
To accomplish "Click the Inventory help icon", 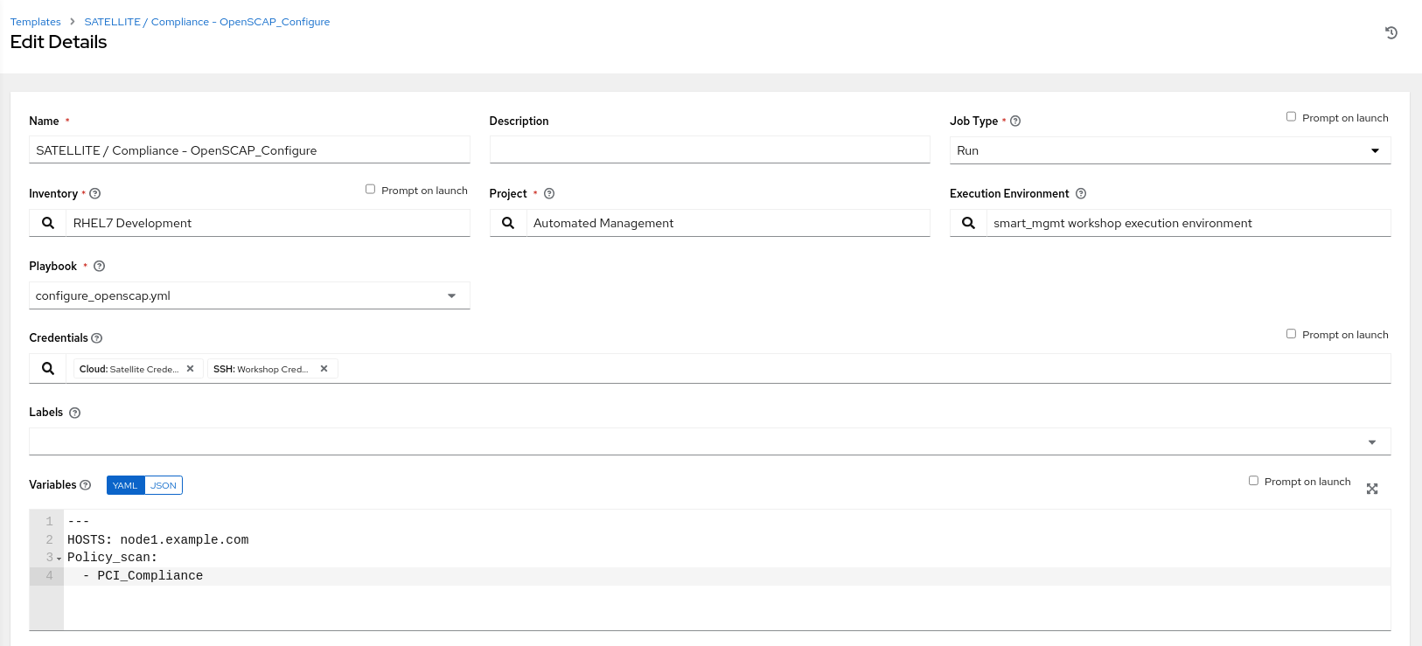I will tap(95, 194).
